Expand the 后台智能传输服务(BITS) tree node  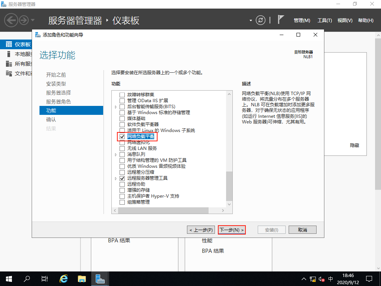point(116,107)
